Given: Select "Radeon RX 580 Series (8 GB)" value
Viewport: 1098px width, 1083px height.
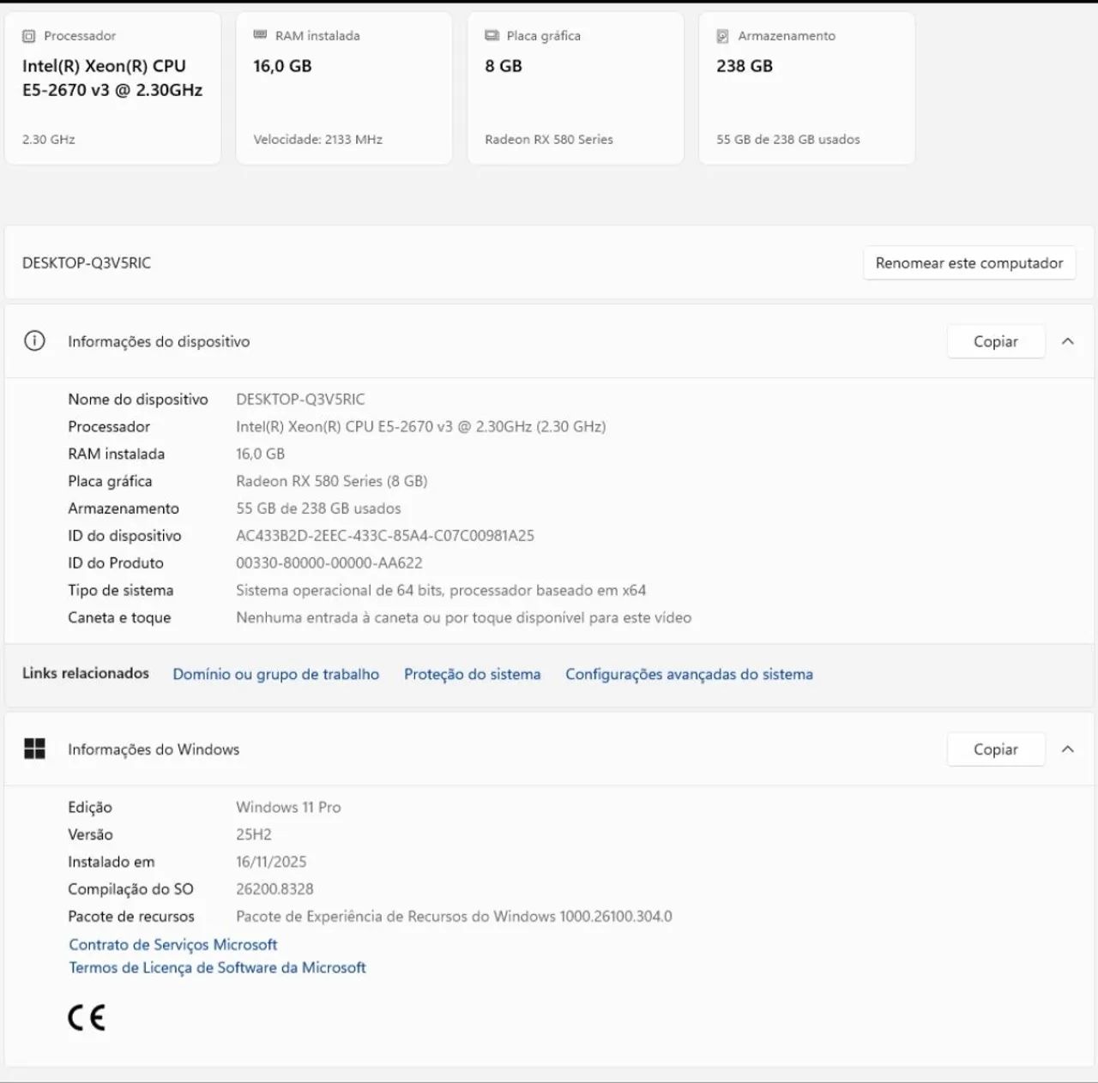Looking at the screenshot, I should point(332,482).
